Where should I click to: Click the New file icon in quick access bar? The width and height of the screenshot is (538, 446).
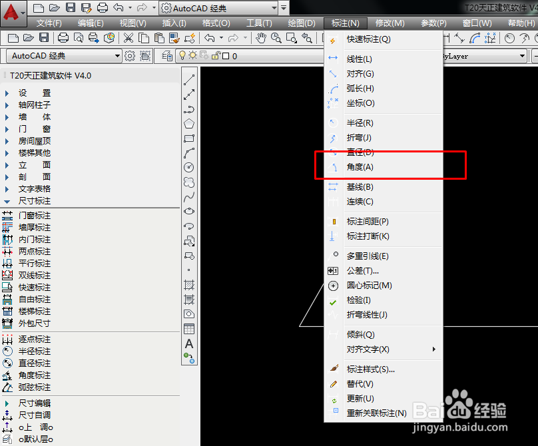pos(39,7)
